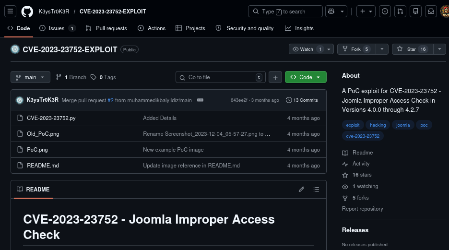
Task: Jump to Readme in About sidebar
Action: [x=358, y=153]
